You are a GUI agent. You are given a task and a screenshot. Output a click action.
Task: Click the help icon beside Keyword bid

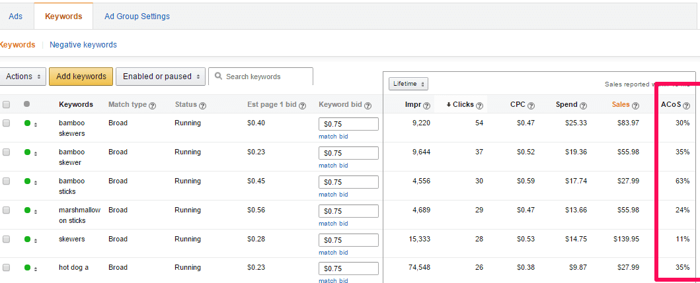pyautogui.click(x=368, y=105)
